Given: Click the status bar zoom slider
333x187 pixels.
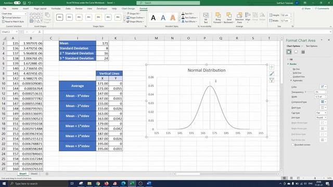Looking at the screenshot, I should pos(315,178).
